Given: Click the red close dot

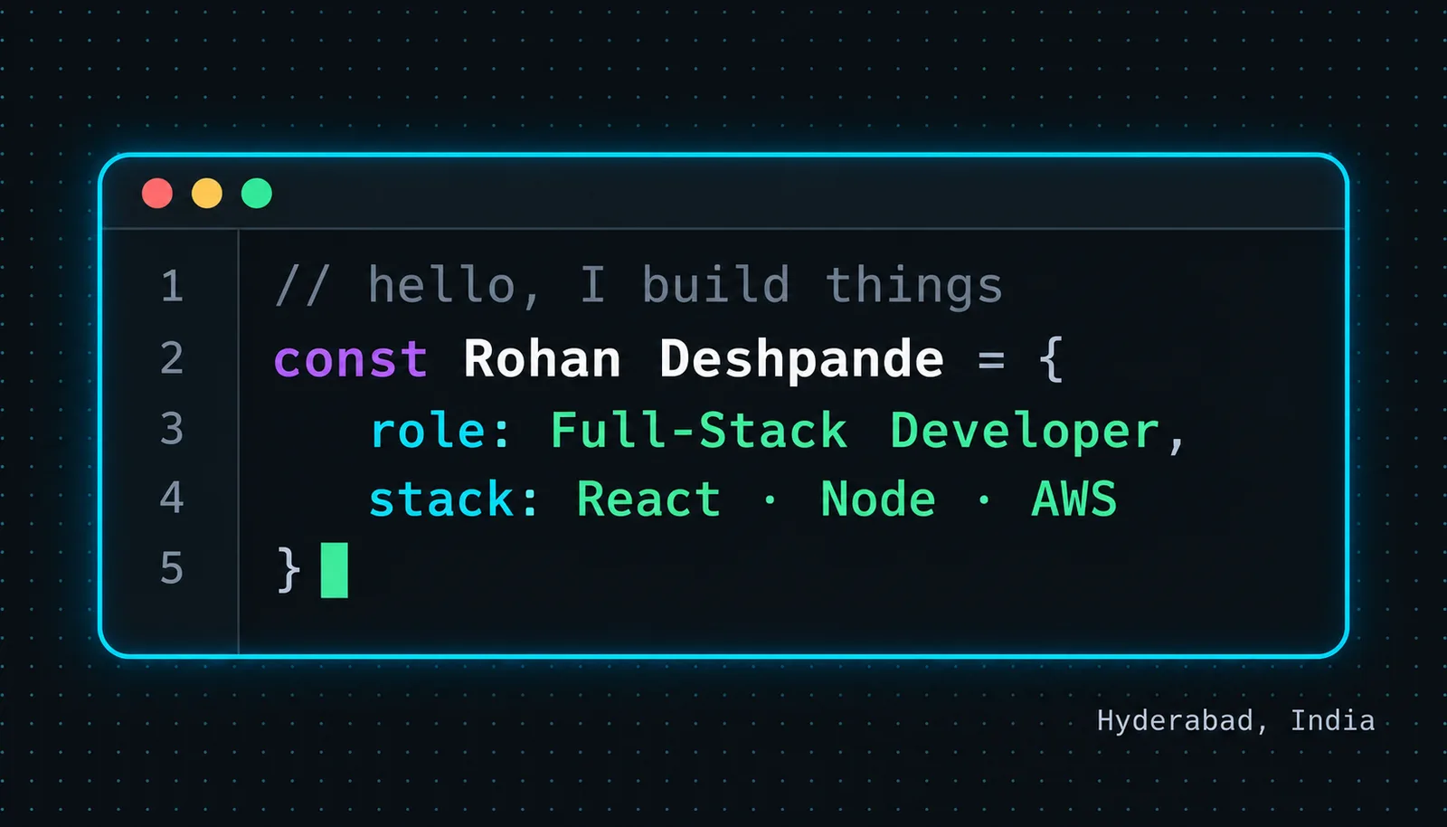Looking at the screenshot, I should click(x=157, y=193).
